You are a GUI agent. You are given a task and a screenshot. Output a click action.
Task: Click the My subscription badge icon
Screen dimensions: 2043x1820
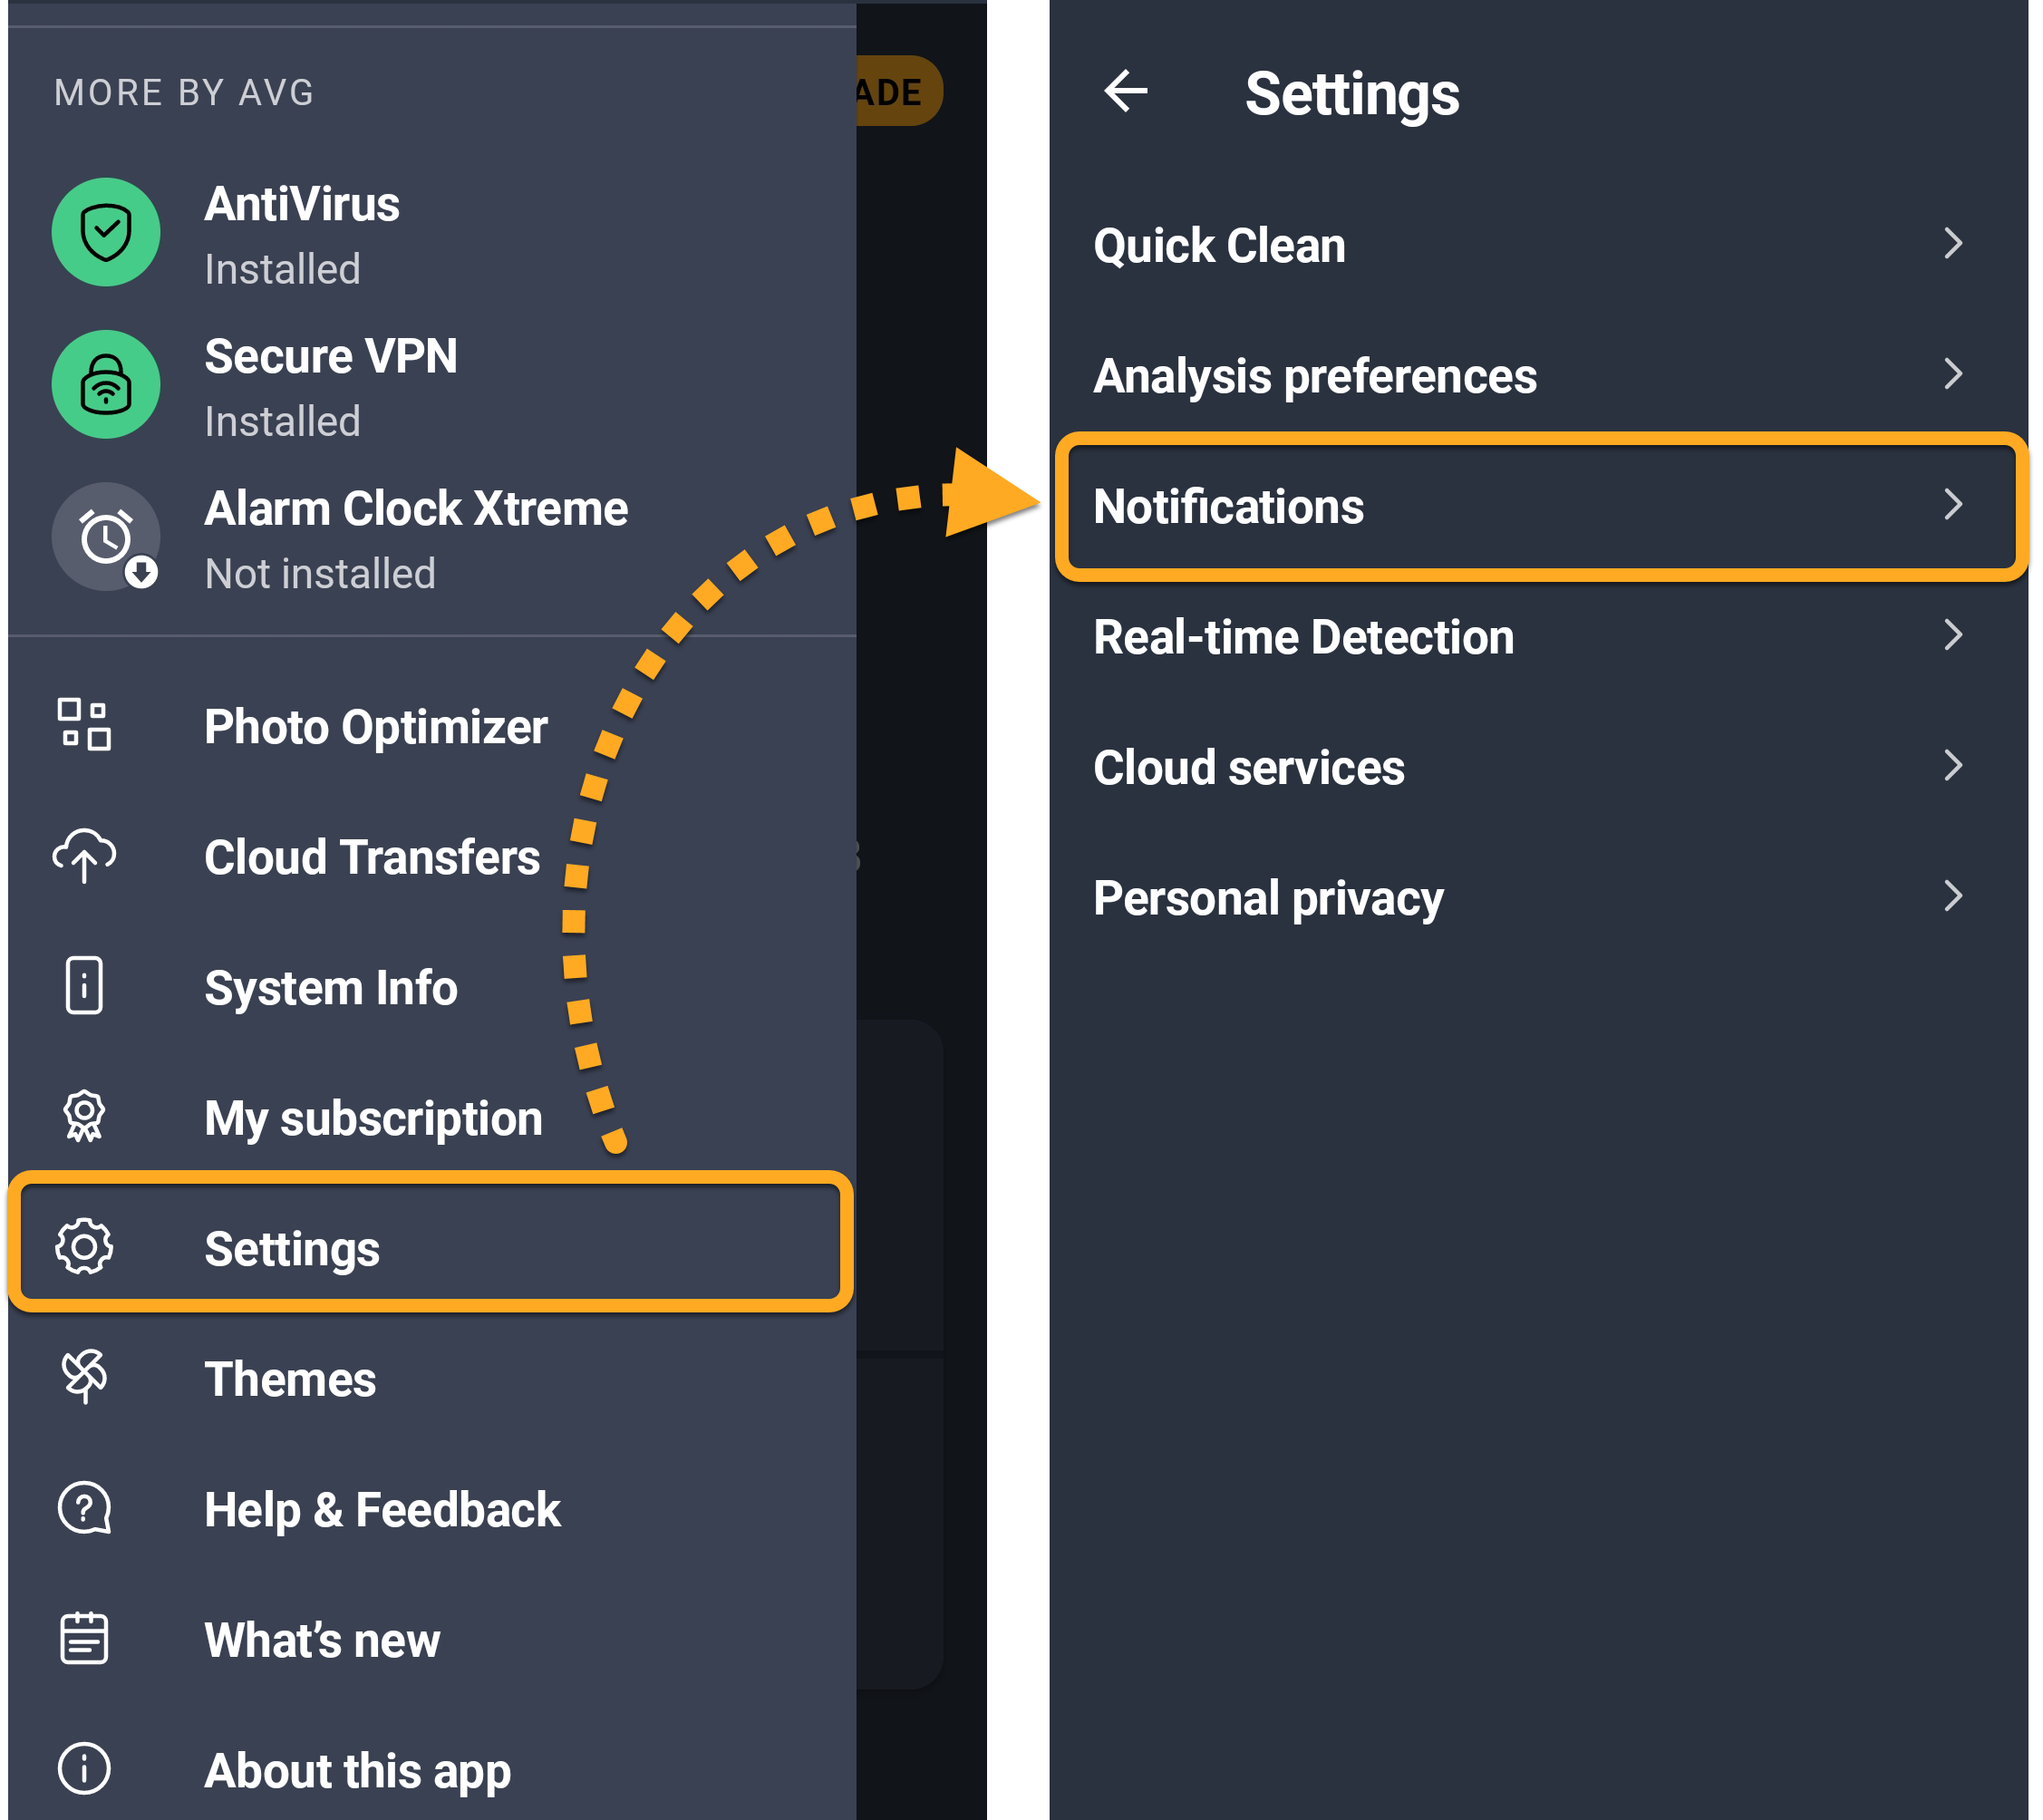pyautogui.click(x=84, y=1116)
